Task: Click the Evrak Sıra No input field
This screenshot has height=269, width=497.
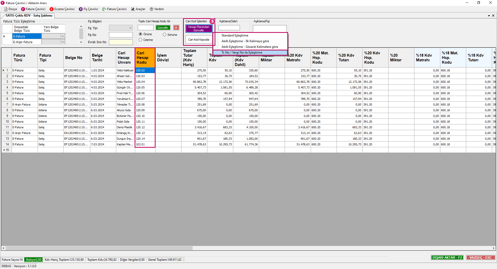Action: pos(121,42)
